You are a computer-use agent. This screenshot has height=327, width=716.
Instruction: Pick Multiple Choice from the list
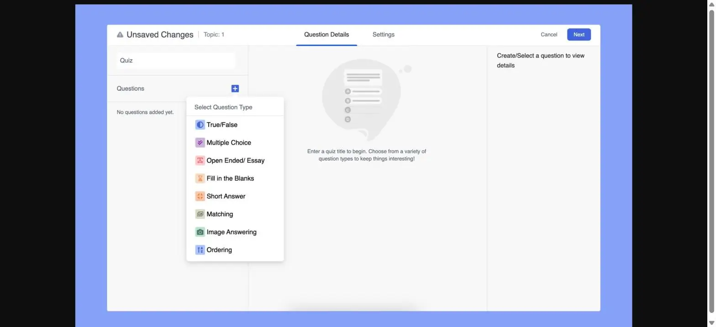[235, 143]
